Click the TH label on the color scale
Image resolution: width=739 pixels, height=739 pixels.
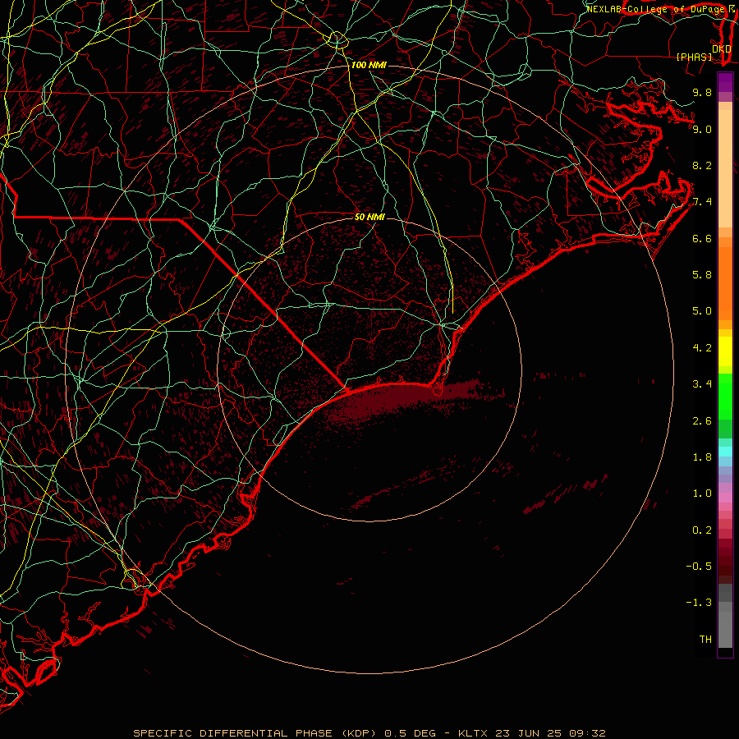click(705, 639)
